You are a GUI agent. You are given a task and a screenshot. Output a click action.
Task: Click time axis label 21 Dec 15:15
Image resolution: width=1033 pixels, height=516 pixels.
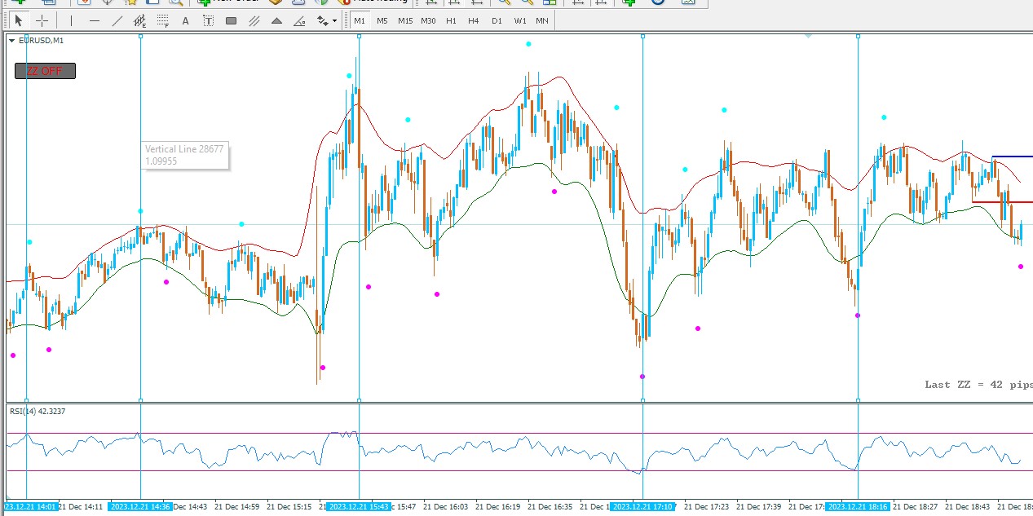coord(289,506)
